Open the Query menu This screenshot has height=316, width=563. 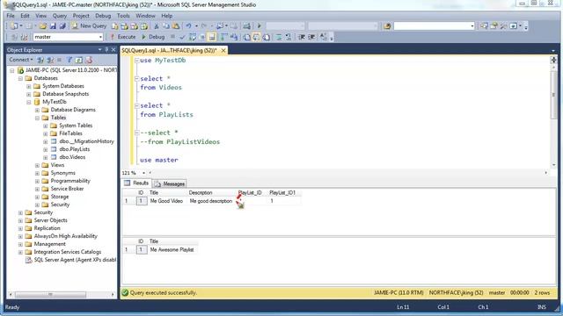(x=60, y=16)
